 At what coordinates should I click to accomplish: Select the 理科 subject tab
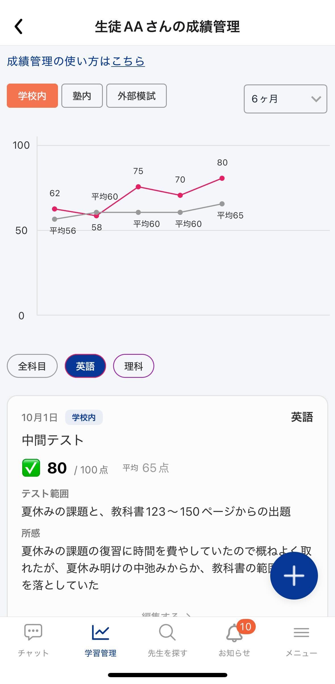click(134, 366)
